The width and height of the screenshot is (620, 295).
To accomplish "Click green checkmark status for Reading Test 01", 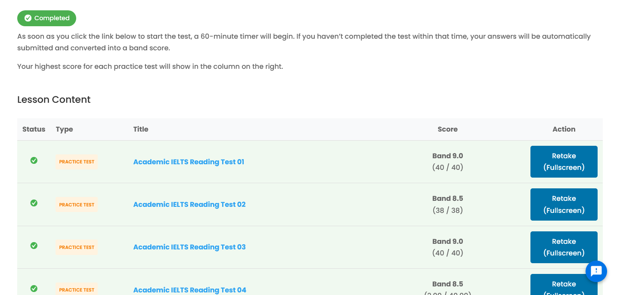I will [x=34, y=160].
